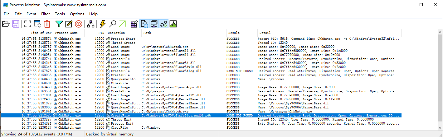443x137 pixels.
Task: Click the Result column header
Action: (242, 33)
